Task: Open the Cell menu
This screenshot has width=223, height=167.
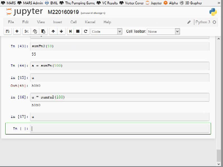Action: [74, 22]
